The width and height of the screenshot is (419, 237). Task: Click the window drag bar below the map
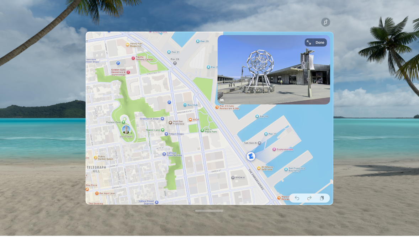(x=209, y=210)
